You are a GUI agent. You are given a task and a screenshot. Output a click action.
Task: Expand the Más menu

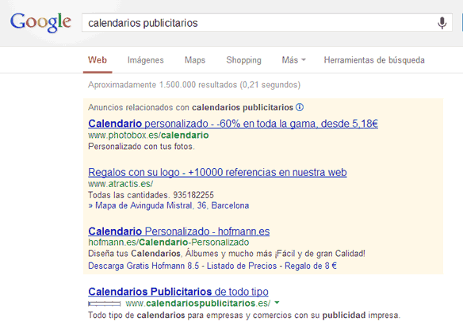click(x=293, y=60)
